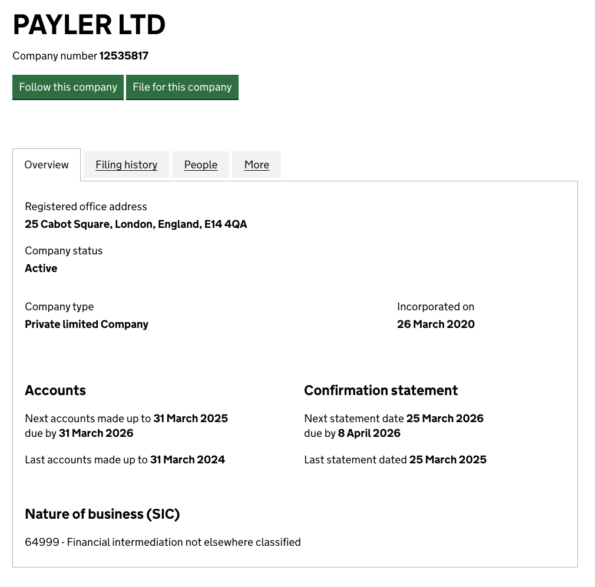This screenshot has height=587, width=595.
Task: Click the SIC code 64999 description line
Action: click(x=163, y=542)
